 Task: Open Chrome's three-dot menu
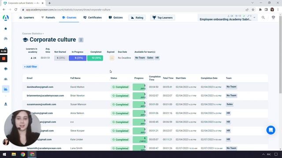pyautogui.click(x=278, y=10)
